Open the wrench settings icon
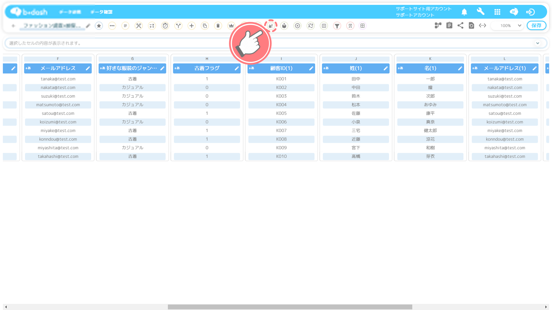Viewport: 552px width, 310px height. (481, 12)
